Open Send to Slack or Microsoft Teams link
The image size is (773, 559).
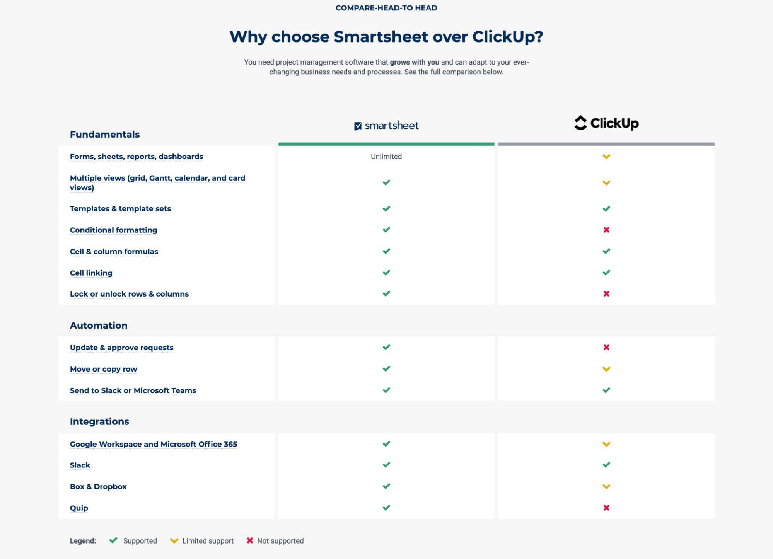point(133,390)
